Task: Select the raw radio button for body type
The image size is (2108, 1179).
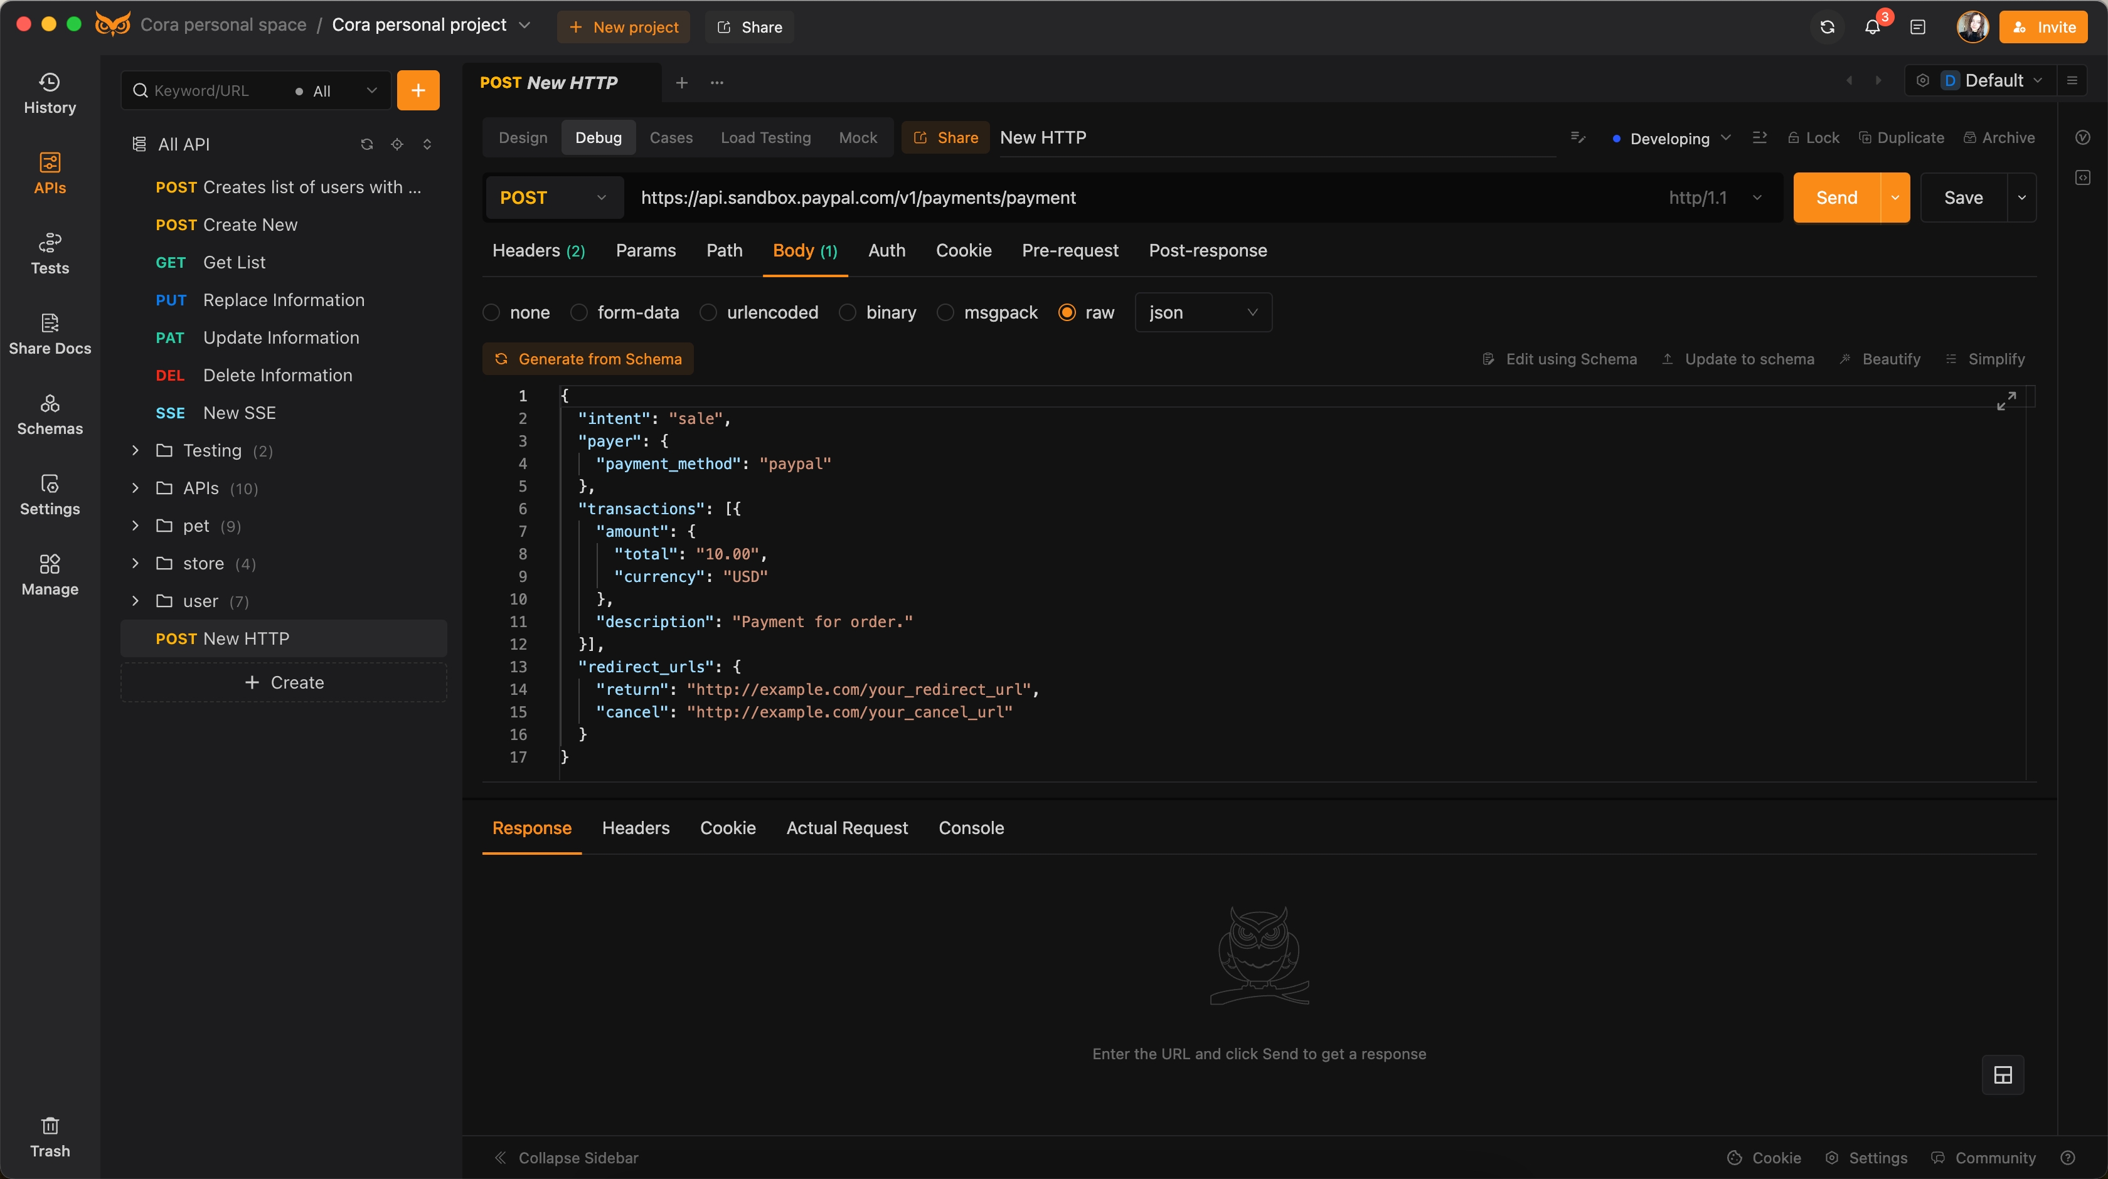Action: (x=1068, y=311)
